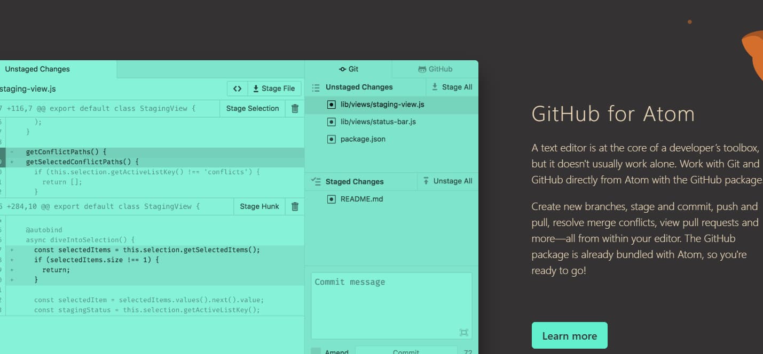Select package.json in unstaged changes
763x354 pixels.
(x=391, y=139)
